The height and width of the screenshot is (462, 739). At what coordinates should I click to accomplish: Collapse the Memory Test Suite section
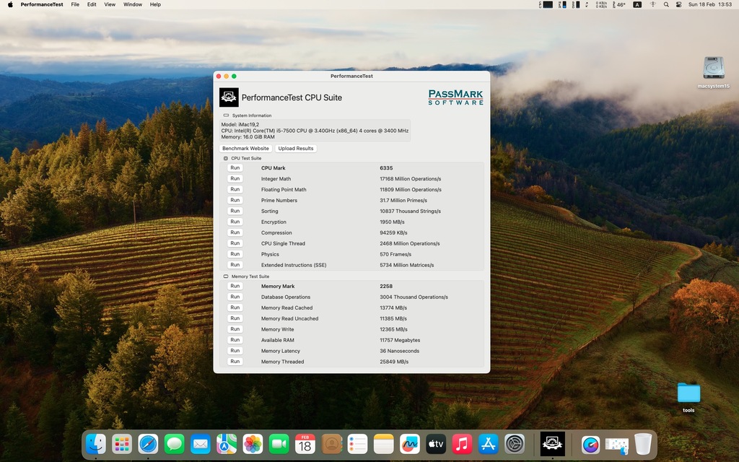(x=226, y=276)
